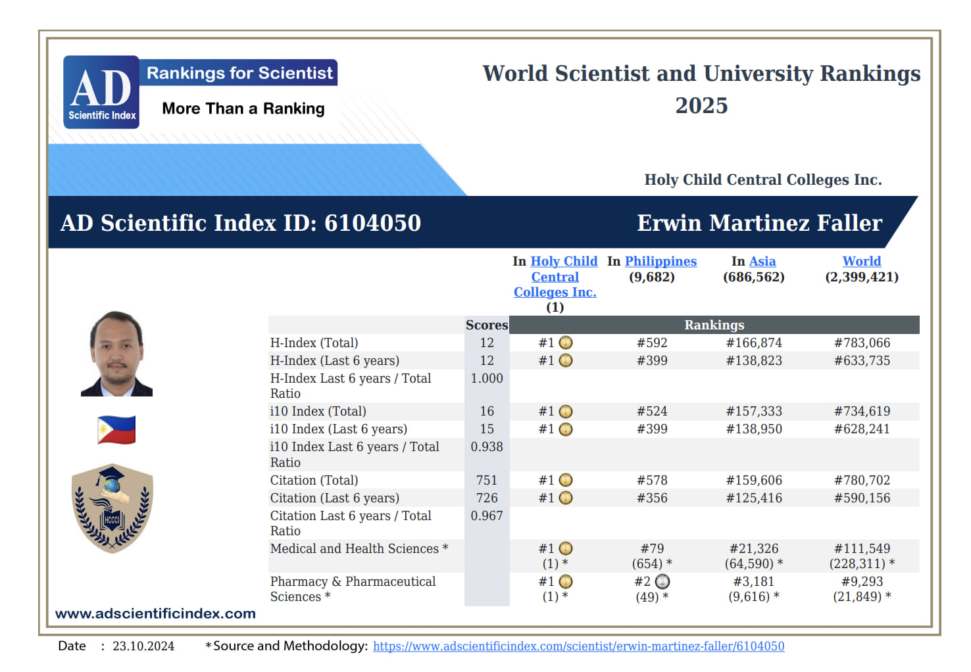Click the 'Scores' column header
Viewport: 971px width, 672px height.
[x=487, y=325]
